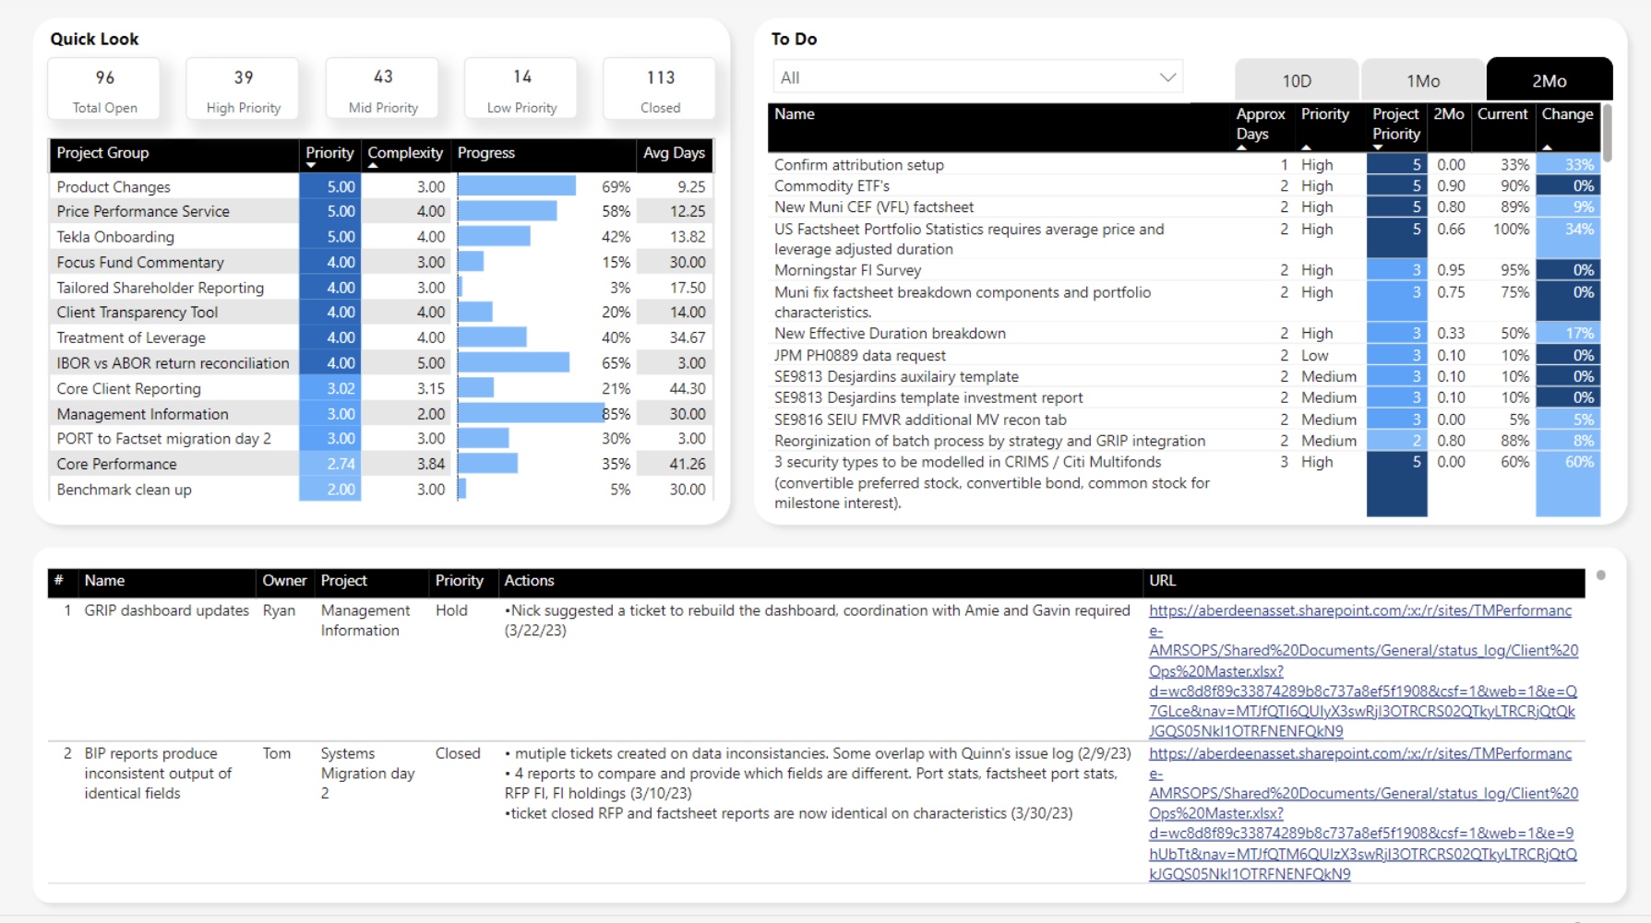The height and width of the screenshot is (923, 1651).
Task: Click the 60% Change cell for CRIMS task
Action: coord(1567,483)
